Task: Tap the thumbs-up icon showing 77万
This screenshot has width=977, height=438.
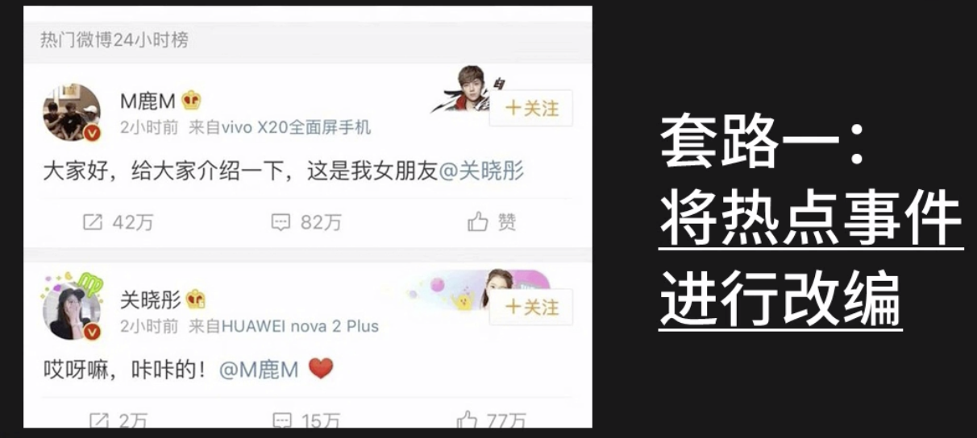Action: click(468, 420)
